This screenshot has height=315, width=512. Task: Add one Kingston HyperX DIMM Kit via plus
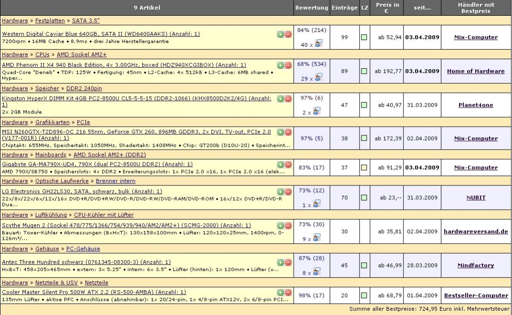(x=280, y=98)
